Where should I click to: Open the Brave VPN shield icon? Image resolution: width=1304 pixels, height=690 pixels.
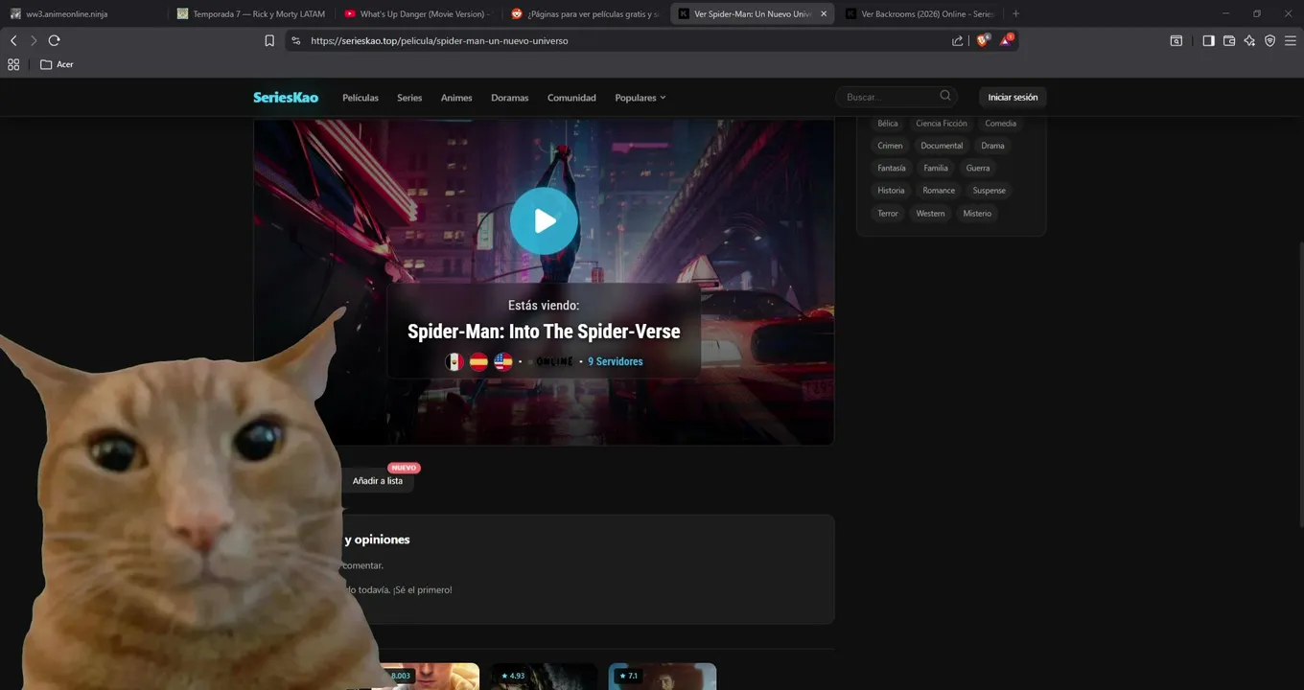click(1269, 40)
